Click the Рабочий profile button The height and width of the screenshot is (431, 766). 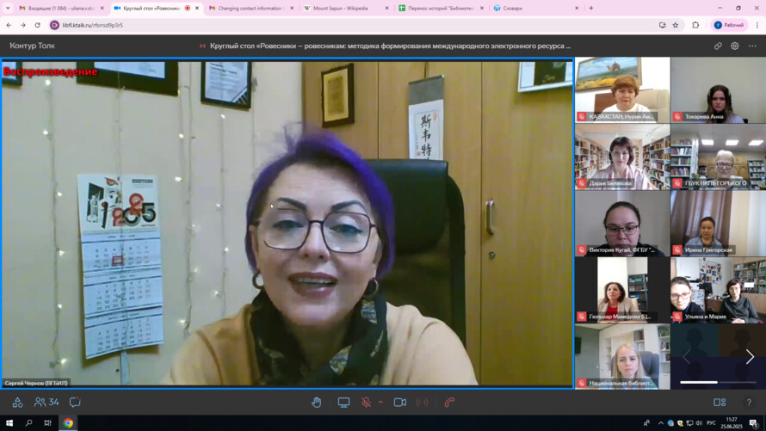click(729, 25)
